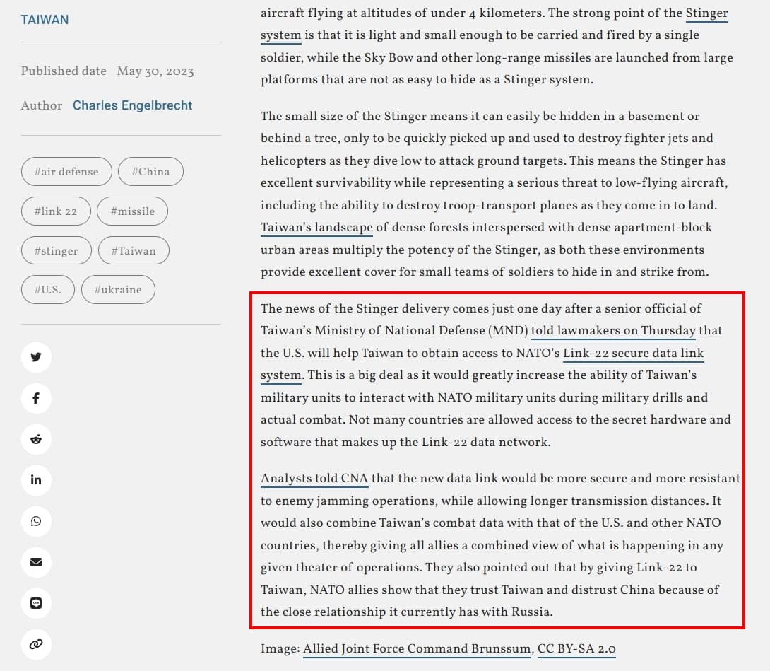The image size is (770, 671).
Task: Click the published date May 30, 2023
Action: click(x=155, y=71)
